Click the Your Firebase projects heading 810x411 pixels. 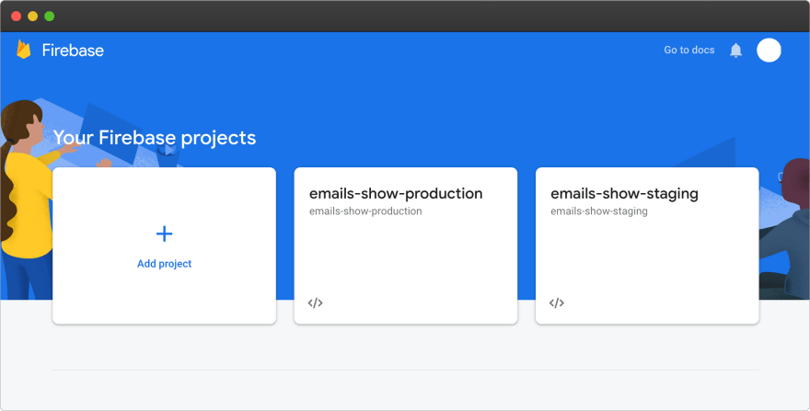155,138
